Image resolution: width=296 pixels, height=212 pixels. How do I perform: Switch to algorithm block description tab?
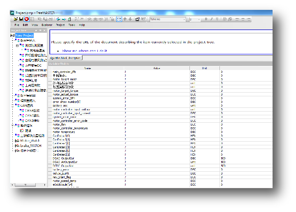coord(65,58)
